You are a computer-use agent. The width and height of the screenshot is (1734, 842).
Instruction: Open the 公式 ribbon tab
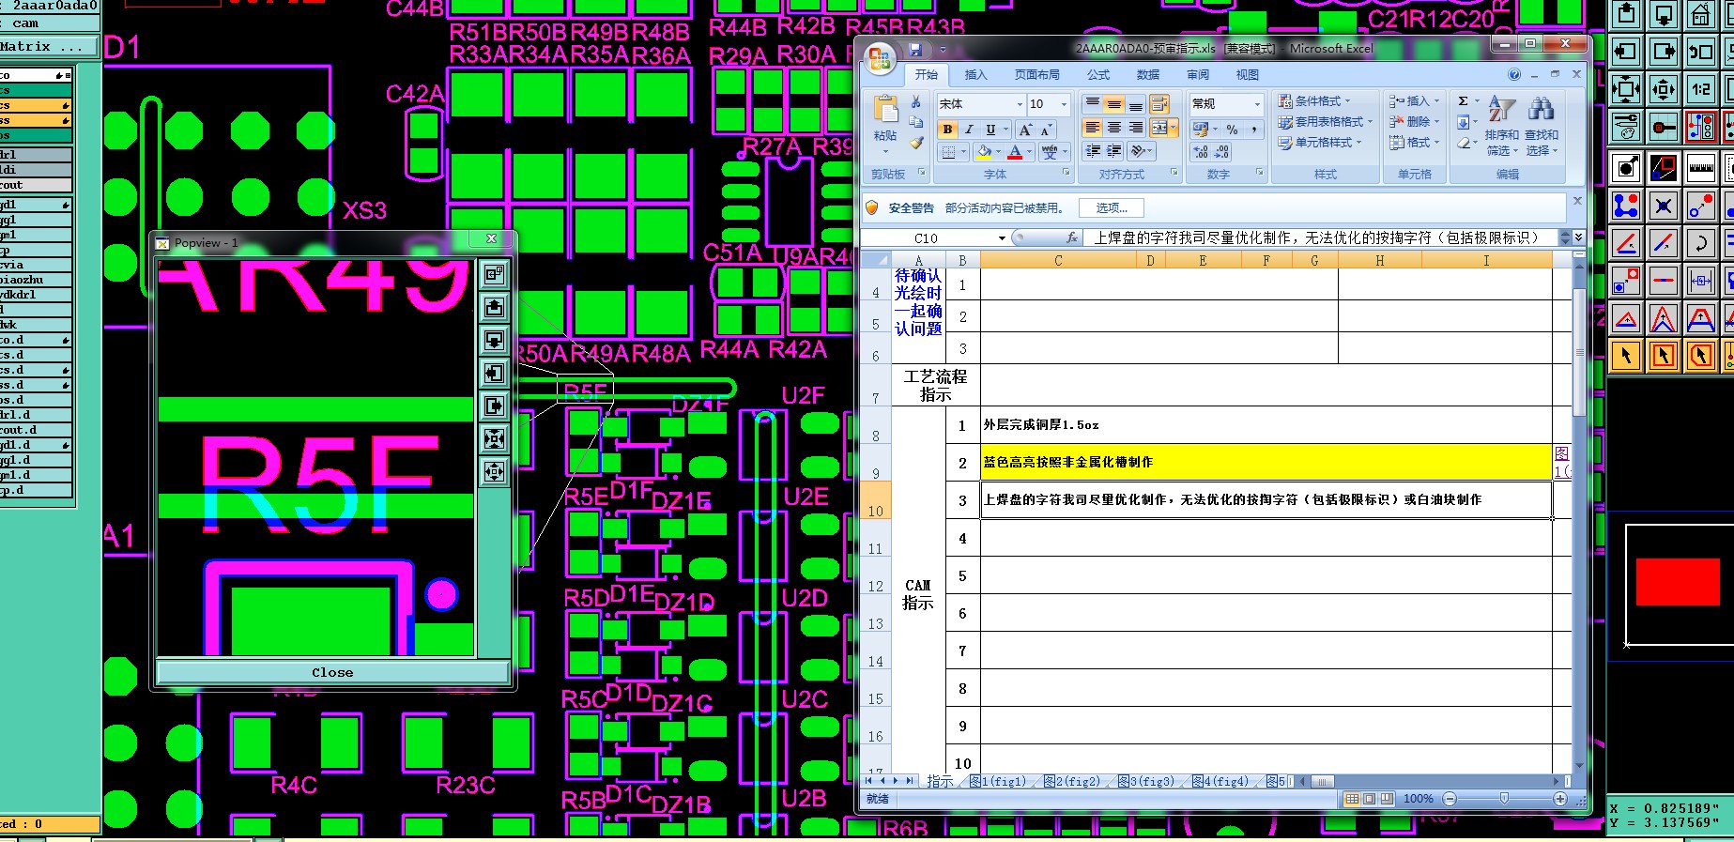1098,75
